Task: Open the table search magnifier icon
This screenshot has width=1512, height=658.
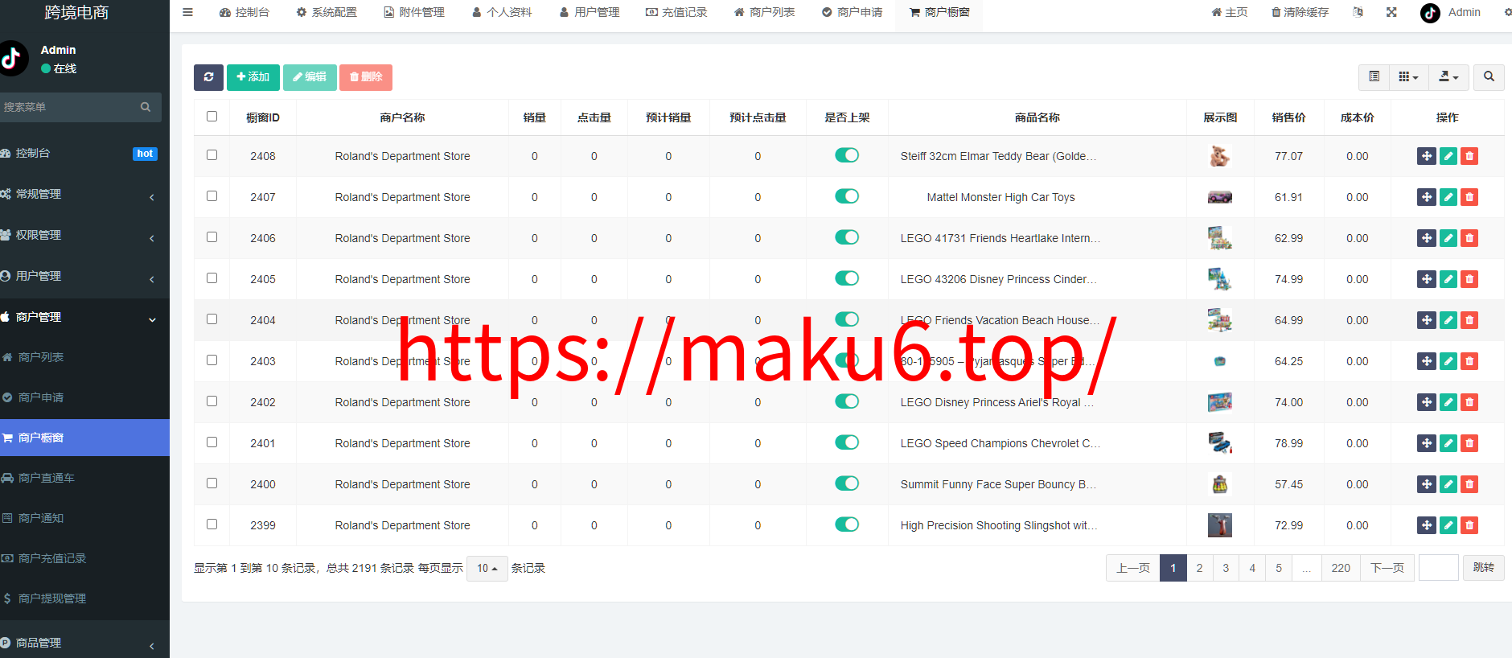Action: click(1489, 76)
